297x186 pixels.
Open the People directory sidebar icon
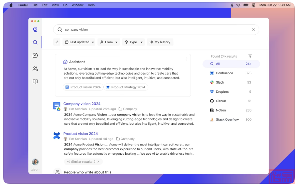pos(35,69)
